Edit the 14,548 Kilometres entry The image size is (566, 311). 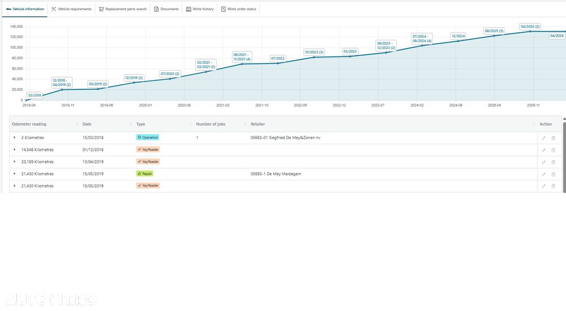click(x=543, y=150)
